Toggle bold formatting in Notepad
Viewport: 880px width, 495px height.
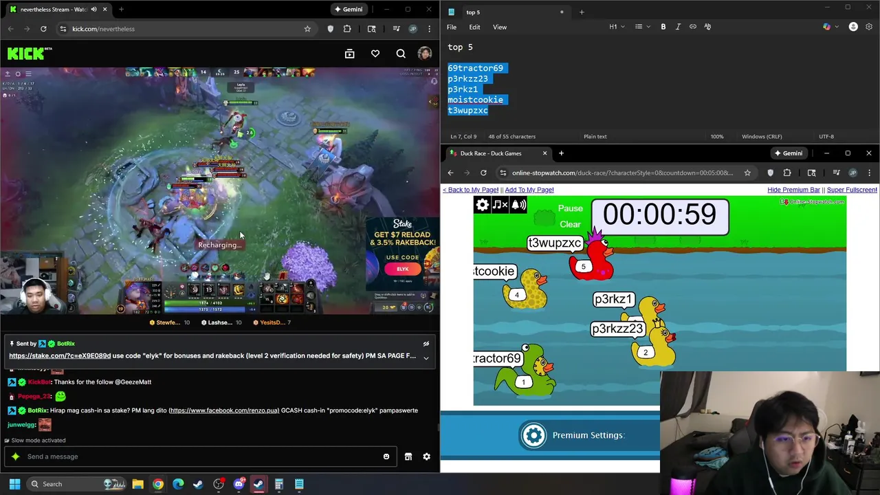663,27
